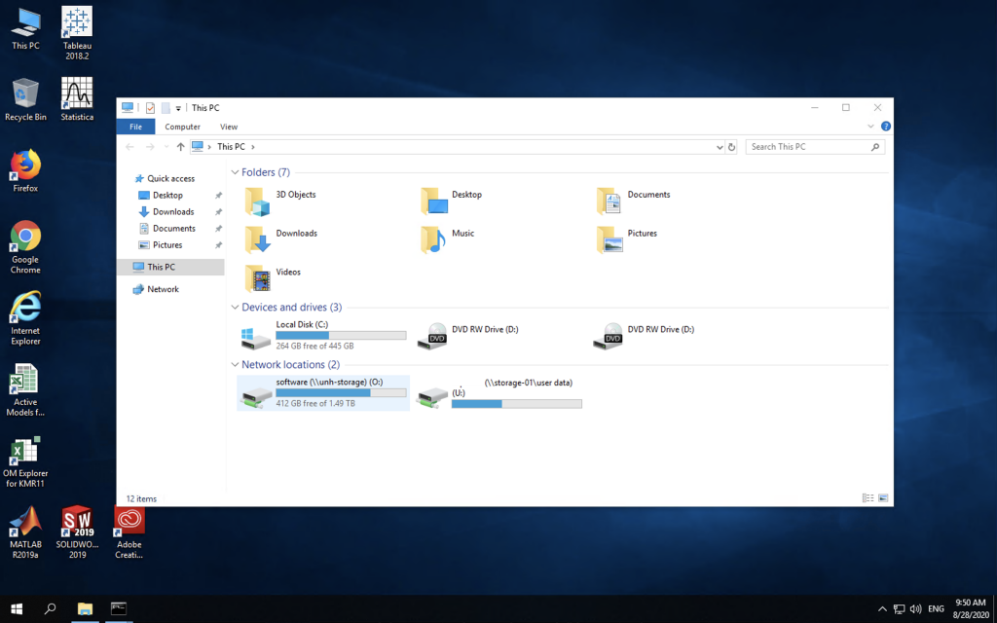997x623 pixels.
Task: Refresh the This PC view
Action: click(732, 147)
